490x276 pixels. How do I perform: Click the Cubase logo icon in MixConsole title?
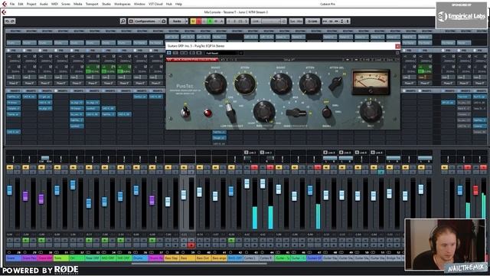click(x=4, y=12)
